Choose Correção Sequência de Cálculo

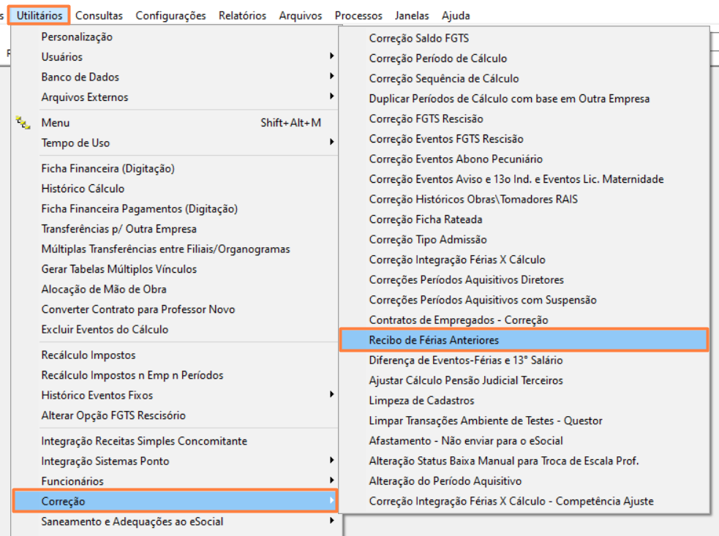(524, 79)
